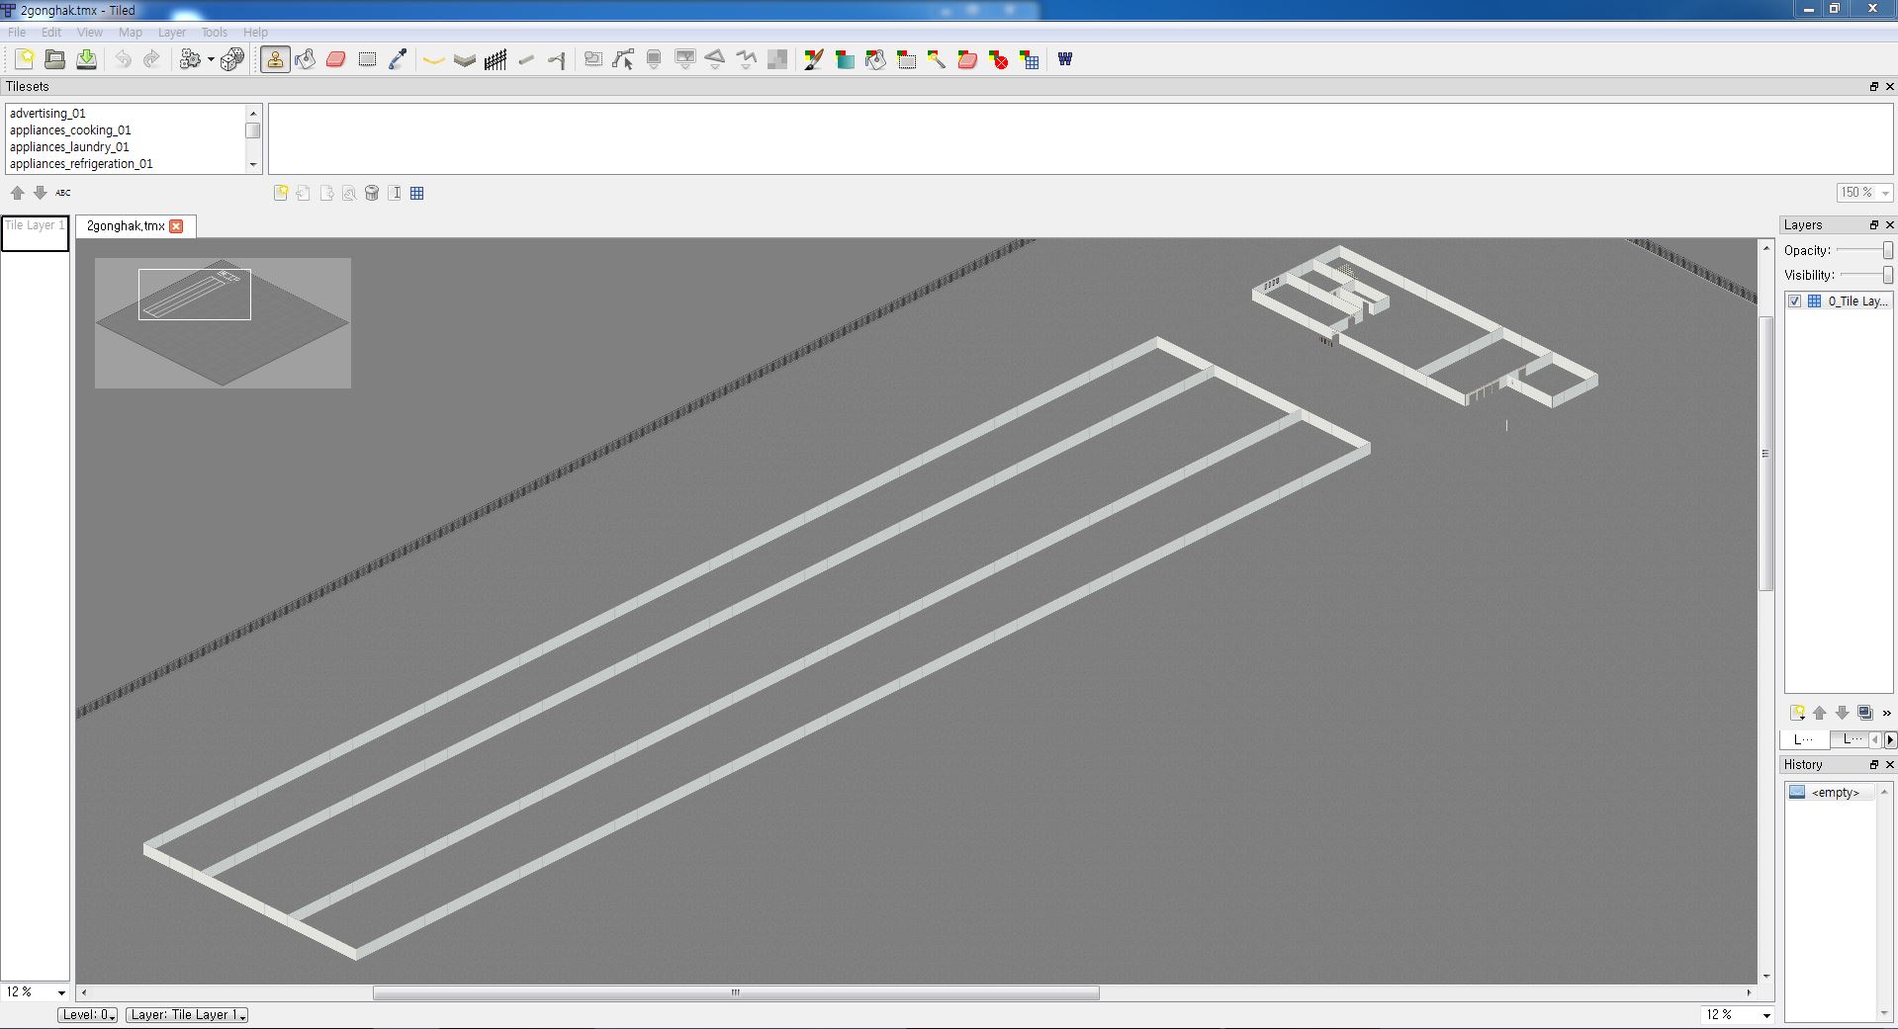Toggle visibility of 0_Tile Layer checkbox

coord(1795,301)
